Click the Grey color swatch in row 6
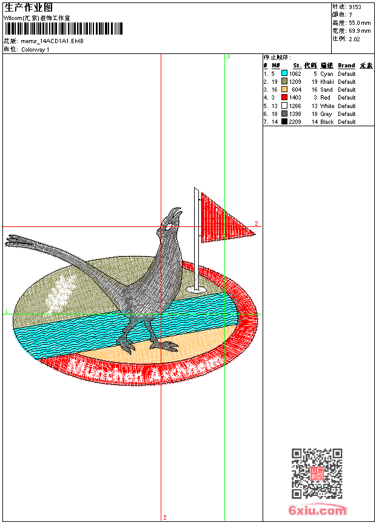The width and height of the screenshot is (376, 522). (284, 114)
